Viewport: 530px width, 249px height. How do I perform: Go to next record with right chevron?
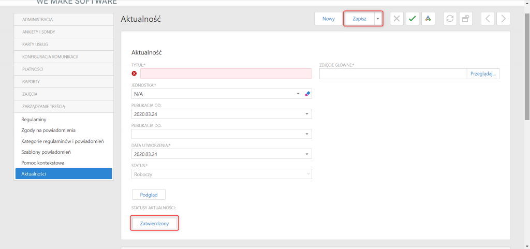[x=503, y=19]
